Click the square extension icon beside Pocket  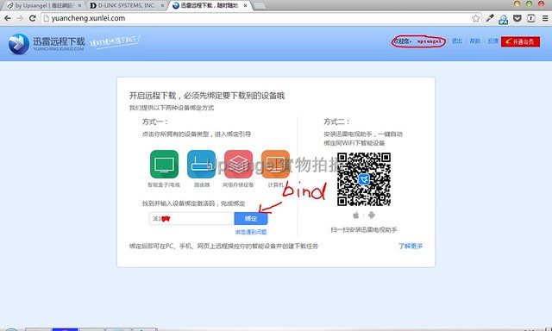[531, 18]
